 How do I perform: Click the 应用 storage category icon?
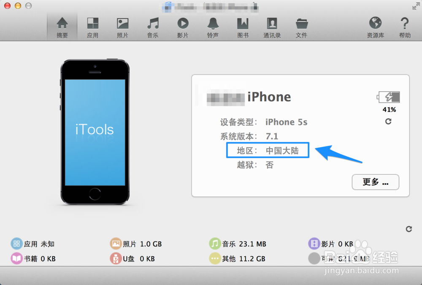pyautogui.click(x=16, y=244)
